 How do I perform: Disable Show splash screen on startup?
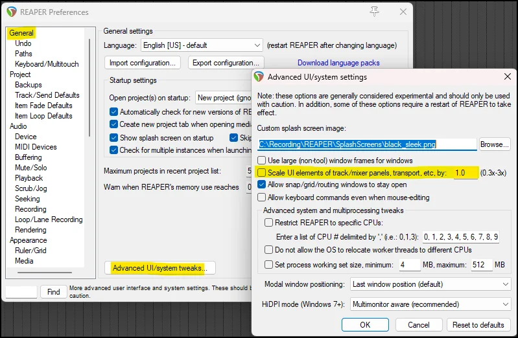(x=113, y=138)
